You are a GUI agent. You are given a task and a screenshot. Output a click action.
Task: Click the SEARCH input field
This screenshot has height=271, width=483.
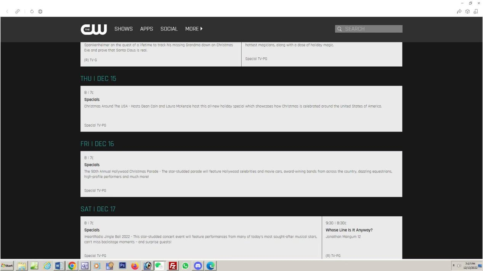pos(369,29)
